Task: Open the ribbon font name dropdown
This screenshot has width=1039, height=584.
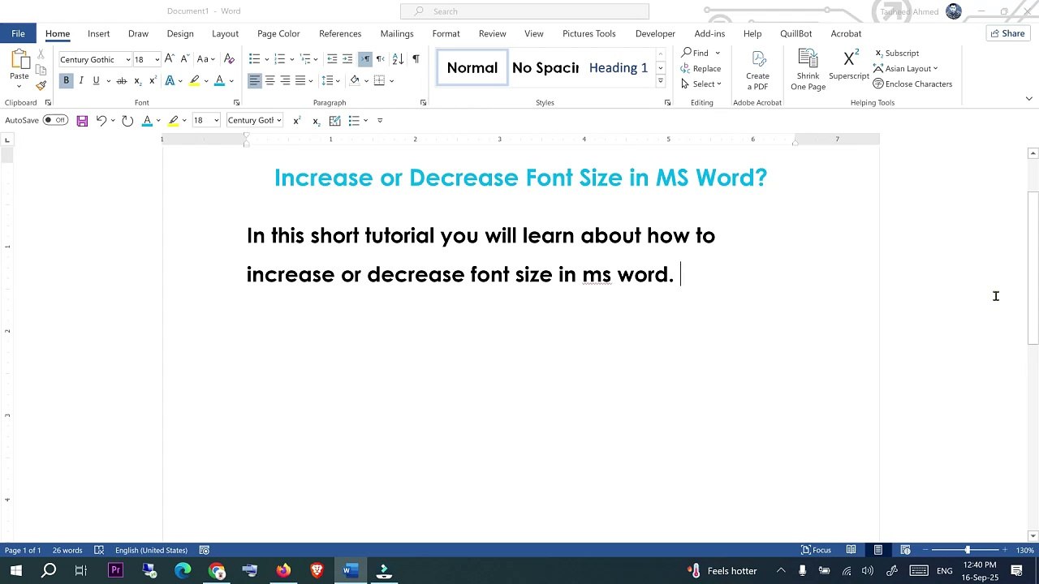Action: 127,60
